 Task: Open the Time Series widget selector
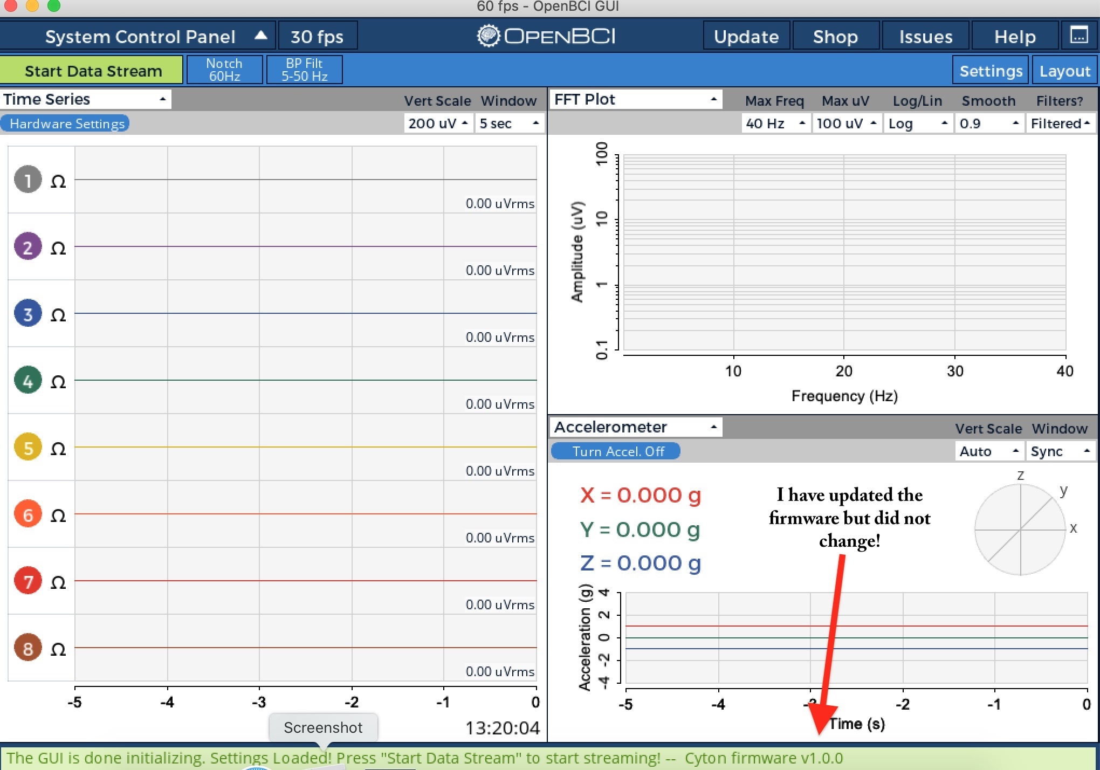tap(85, 99)
